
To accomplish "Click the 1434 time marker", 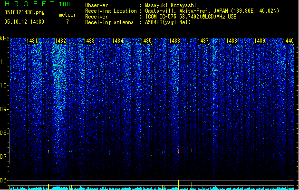I will pos(118,41).
